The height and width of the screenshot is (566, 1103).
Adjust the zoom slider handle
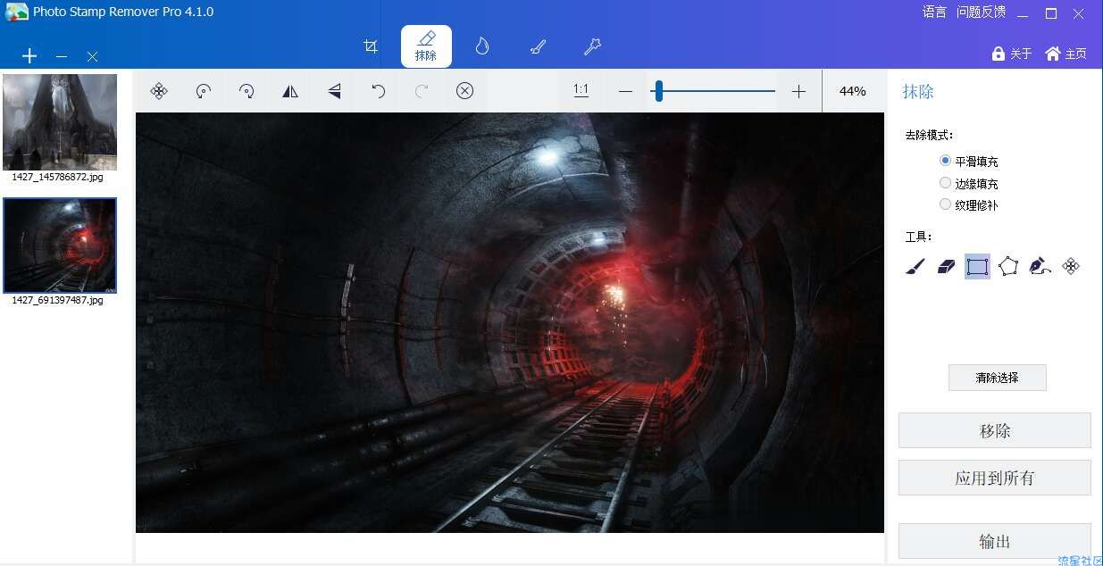[x=658, y=91]
